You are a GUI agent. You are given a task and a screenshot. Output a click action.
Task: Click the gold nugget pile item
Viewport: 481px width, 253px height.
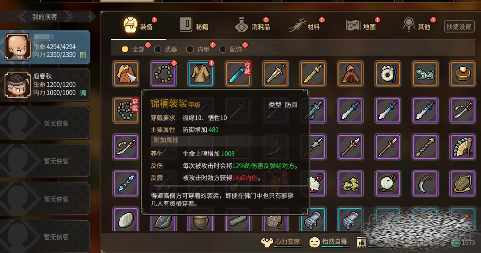pos(350,184)
